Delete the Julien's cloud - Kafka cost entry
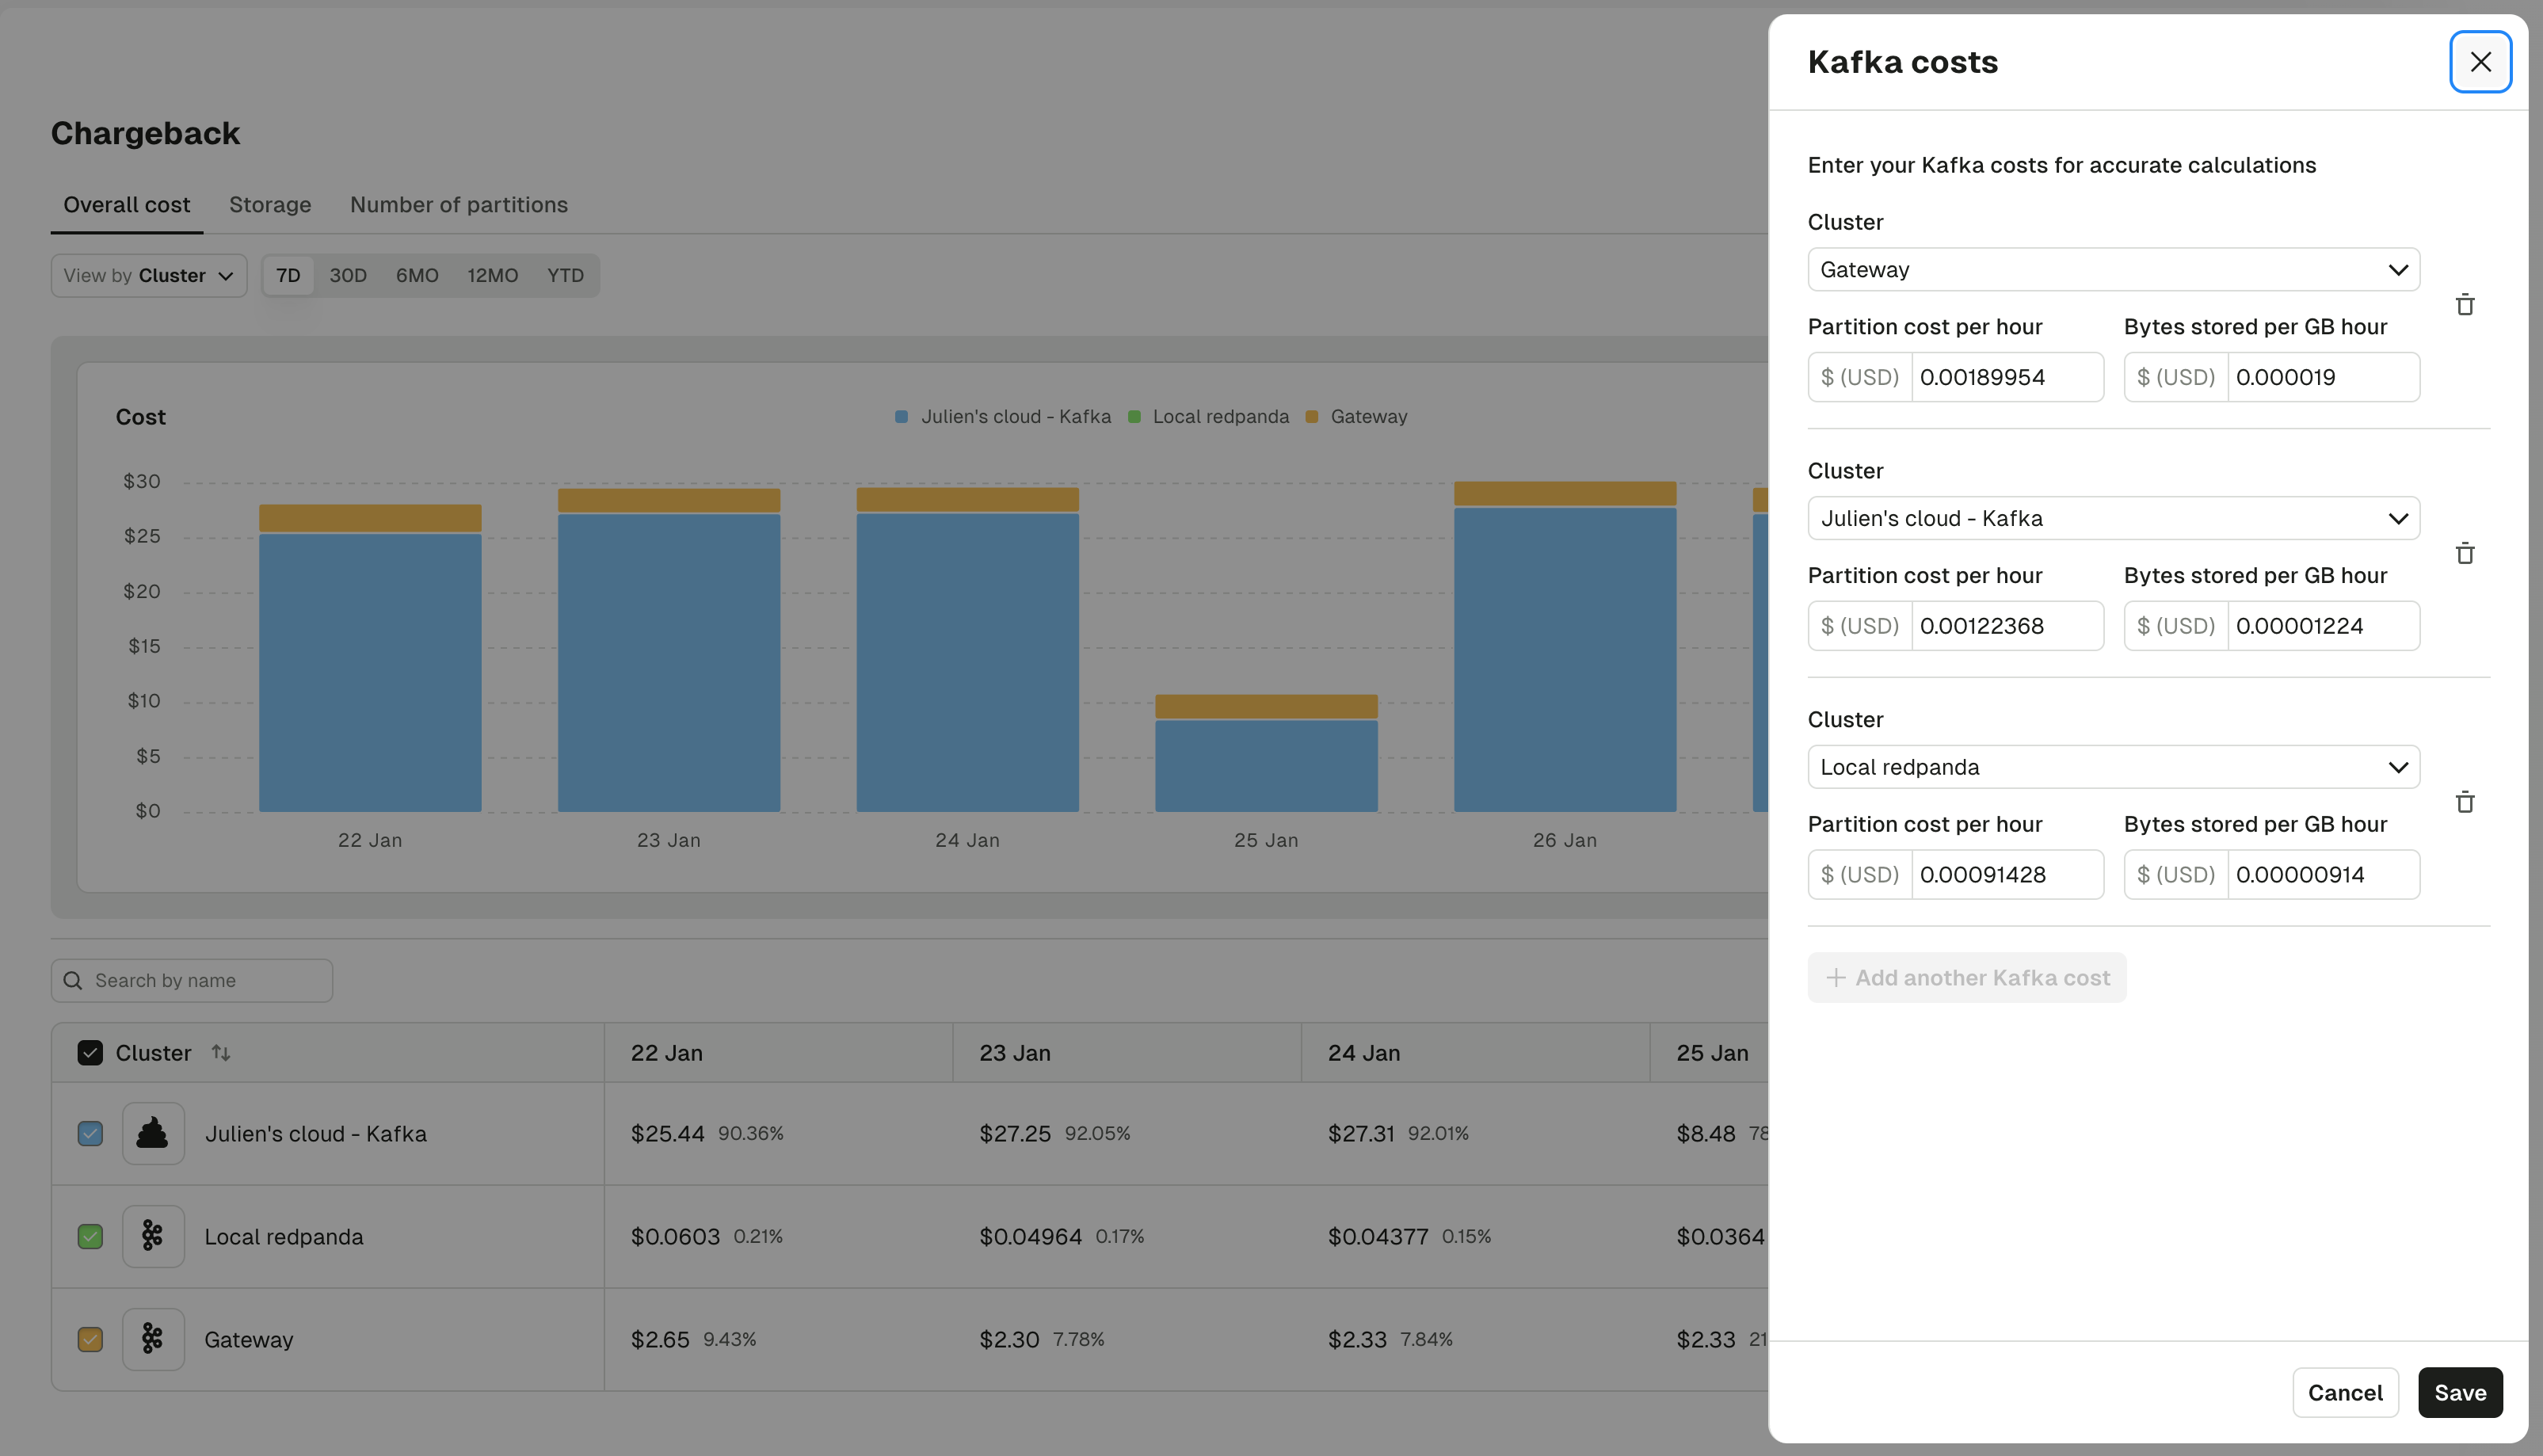2543x1456 pixels. point(2466,553)
